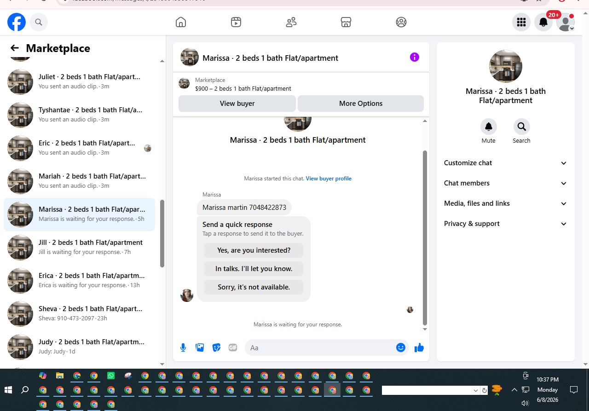Open the Facebook search icon
589x411 pixels.
(x=39, y=22)
